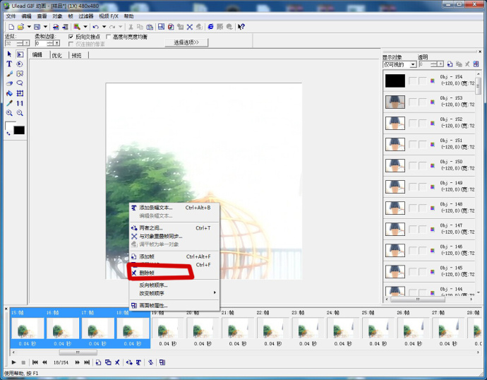Open the 柔和边缘 value dropdown arrow
487x380 pixels.
57,43
